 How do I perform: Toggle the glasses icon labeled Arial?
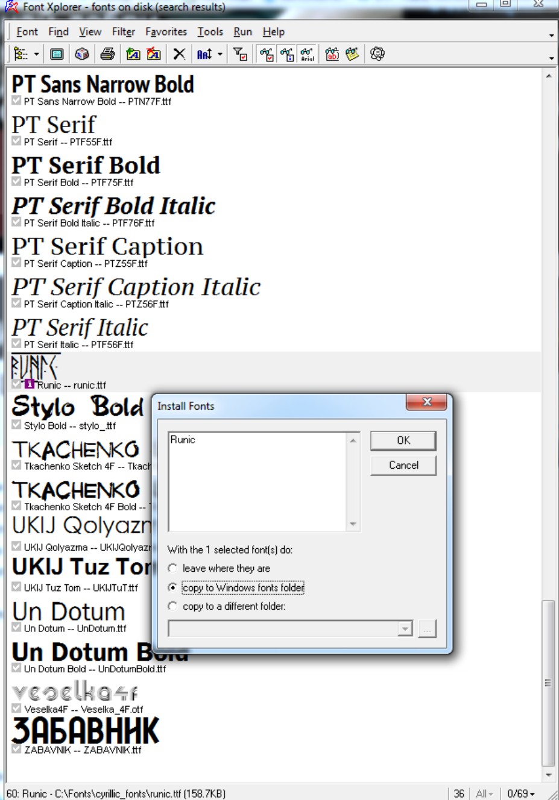308,54
